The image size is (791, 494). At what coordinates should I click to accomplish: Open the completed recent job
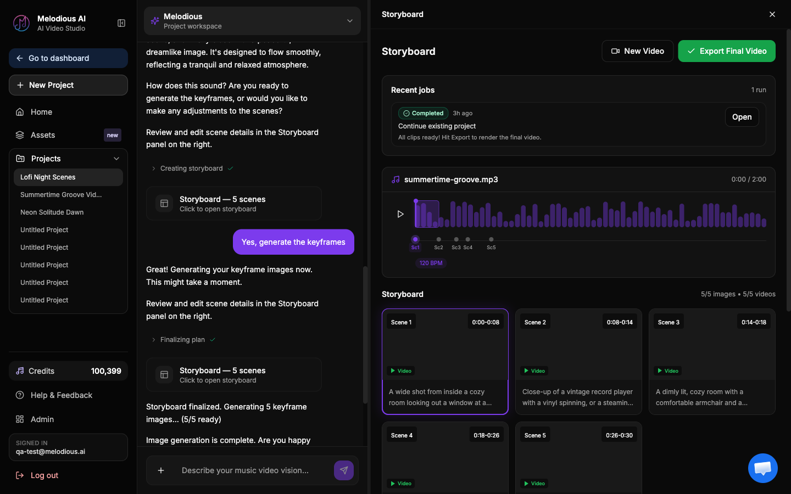coord(742,117)
